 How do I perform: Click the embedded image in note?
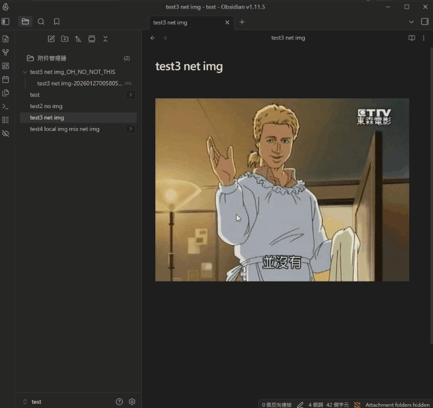pyautogui.click(x=282, y=190)
